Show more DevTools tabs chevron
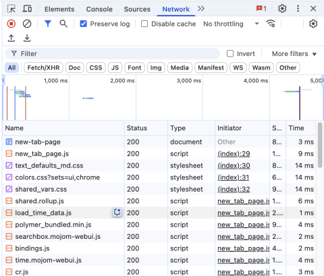 pos(201,9)
